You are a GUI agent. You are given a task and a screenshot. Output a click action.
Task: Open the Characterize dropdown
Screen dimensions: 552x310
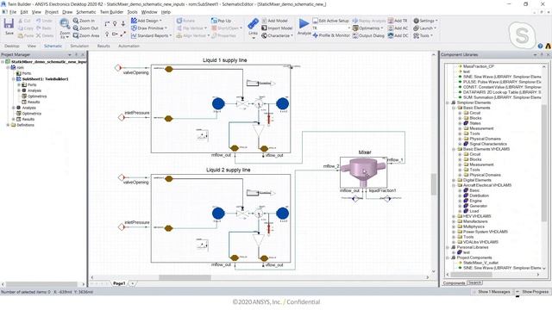tap(278, 35)
